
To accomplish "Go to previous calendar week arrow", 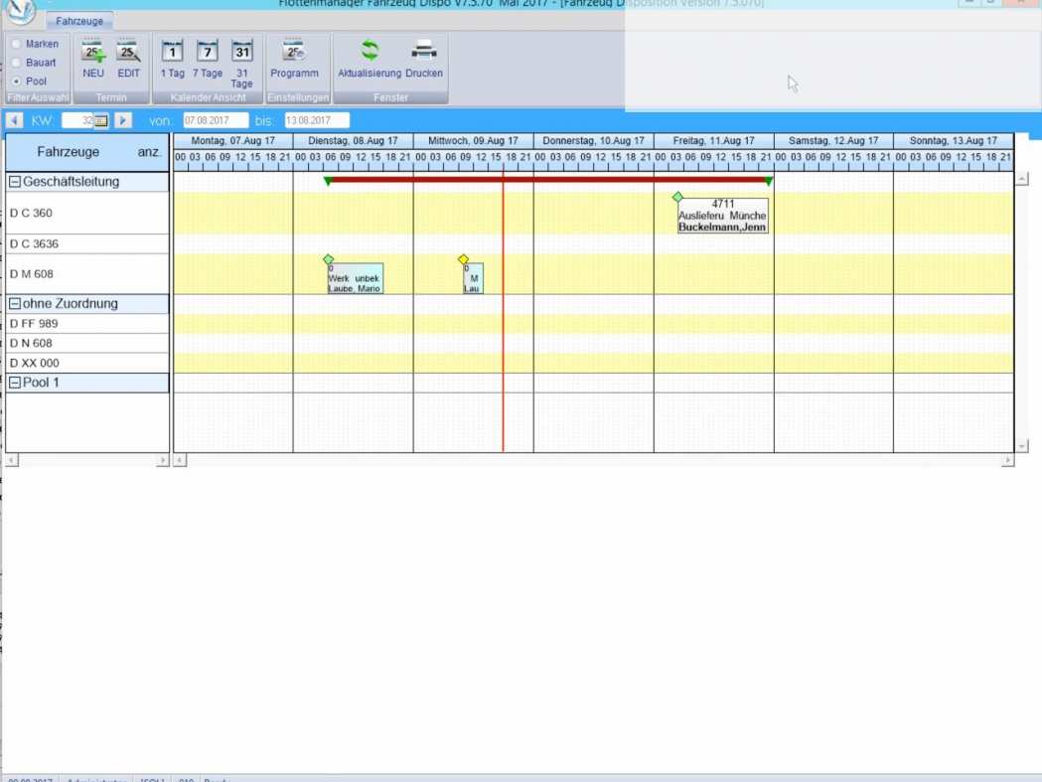I will [x=15, y=120].
